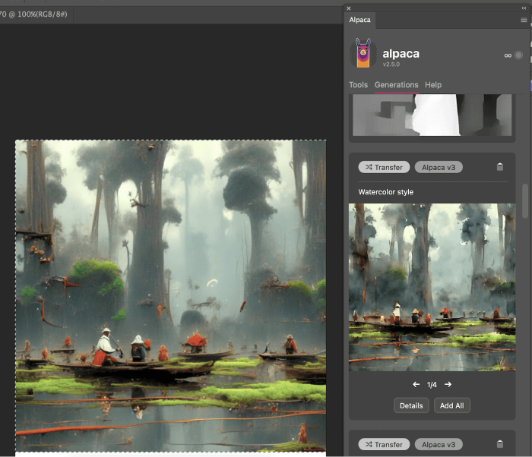Select the Generations tab
Viewport: 532px width, 457px height.
pyautogui.click(x=396, y=85)
